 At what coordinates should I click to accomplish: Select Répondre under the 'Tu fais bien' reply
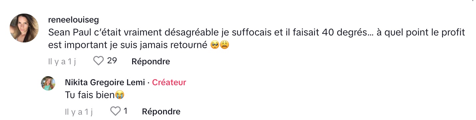[x=161, y=112]
